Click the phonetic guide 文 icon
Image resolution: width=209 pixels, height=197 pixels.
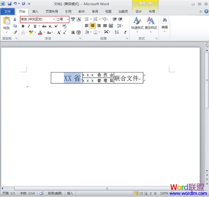pos(73,19)
